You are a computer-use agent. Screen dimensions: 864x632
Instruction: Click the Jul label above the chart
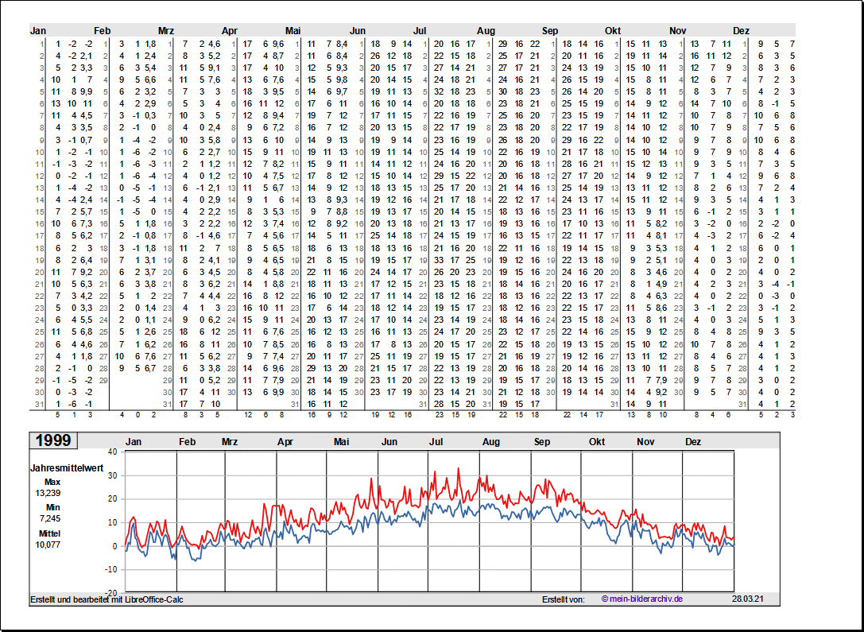436,442
